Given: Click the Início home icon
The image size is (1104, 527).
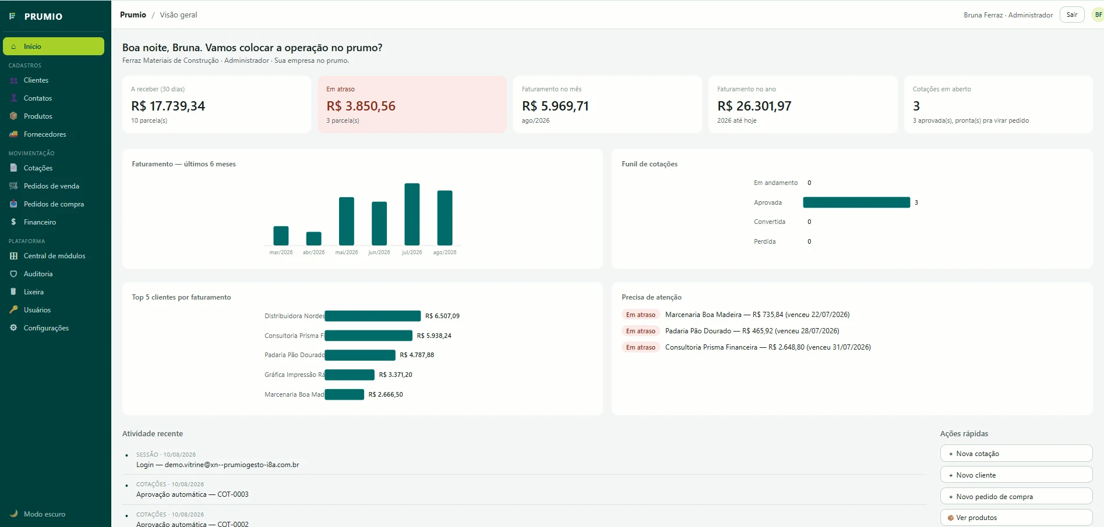Looking at the screenshot, I should click(13, 47).
